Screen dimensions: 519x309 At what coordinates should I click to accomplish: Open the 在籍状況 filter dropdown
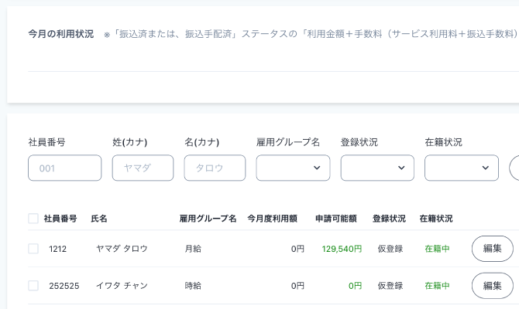(462, 168)
